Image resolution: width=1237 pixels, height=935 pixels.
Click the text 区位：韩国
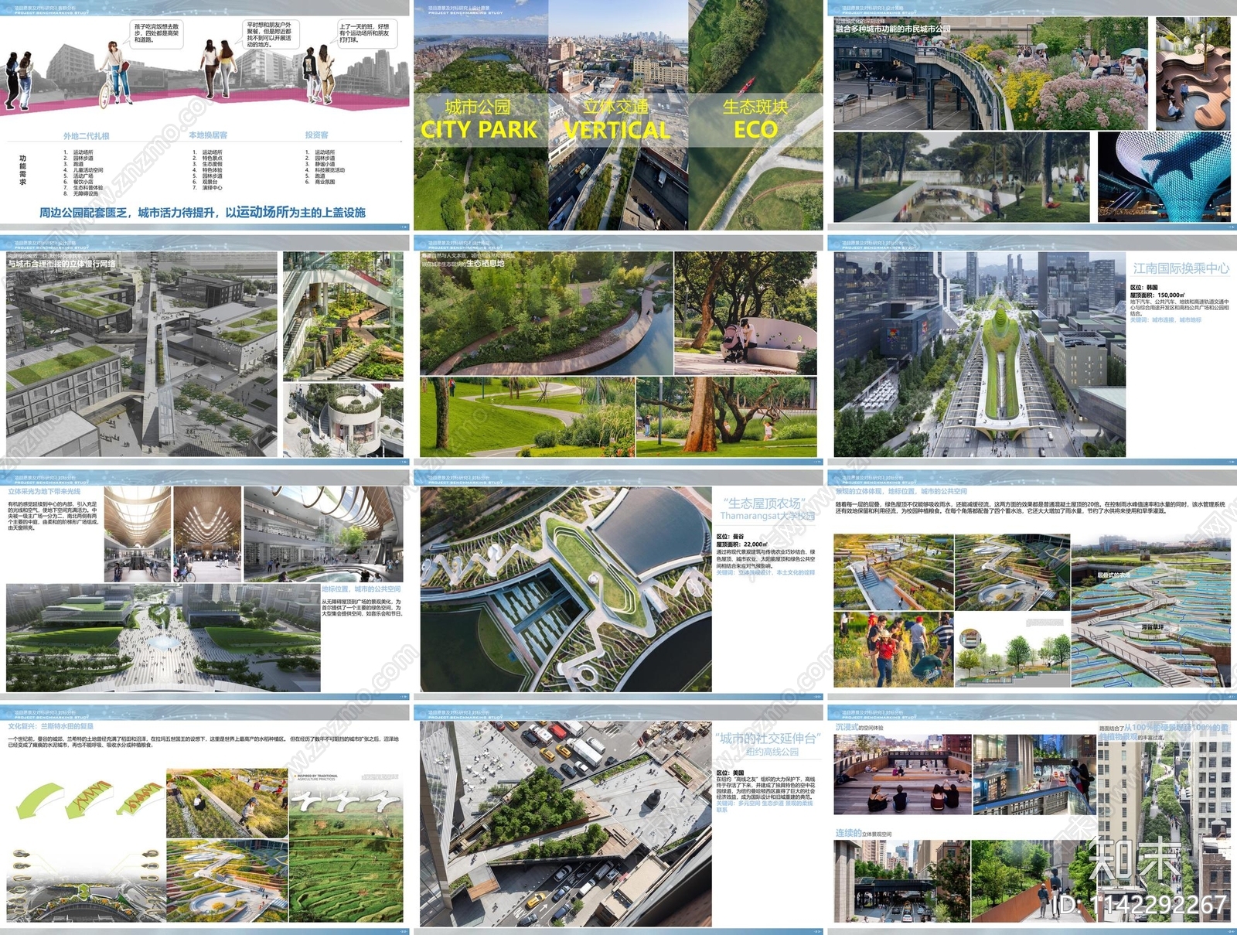(x=1145, y=288)
